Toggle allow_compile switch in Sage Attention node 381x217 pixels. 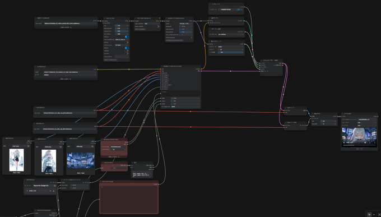[157, 26]
